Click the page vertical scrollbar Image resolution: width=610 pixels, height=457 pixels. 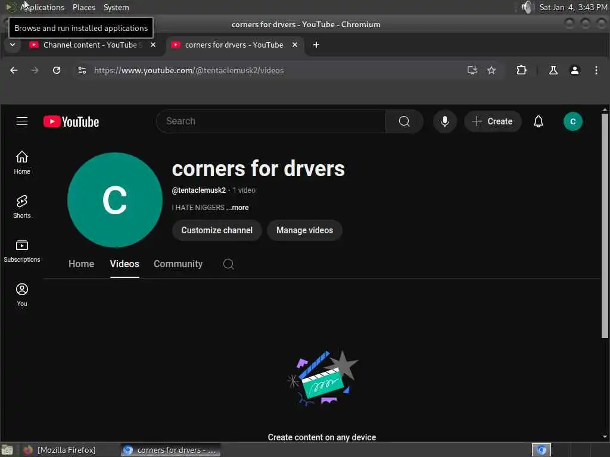[605, 226]
